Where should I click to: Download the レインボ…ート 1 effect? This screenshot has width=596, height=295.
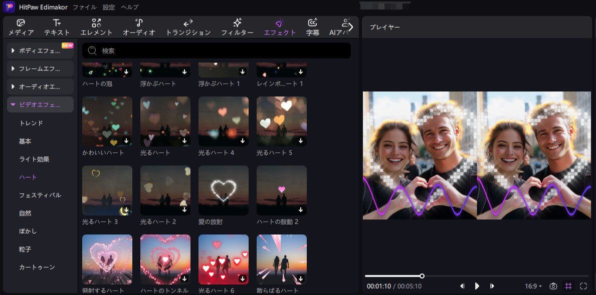(x=301, y=71)
